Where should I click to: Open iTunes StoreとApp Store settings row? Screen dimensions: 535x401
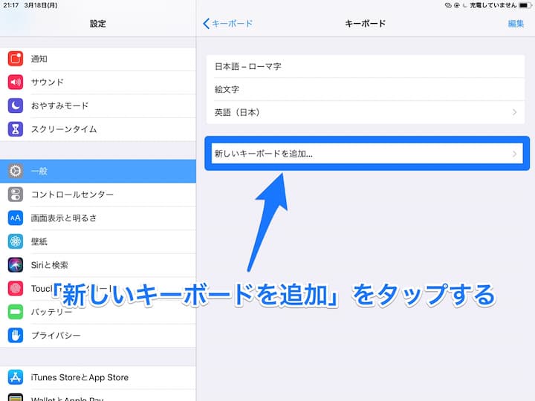98,377
